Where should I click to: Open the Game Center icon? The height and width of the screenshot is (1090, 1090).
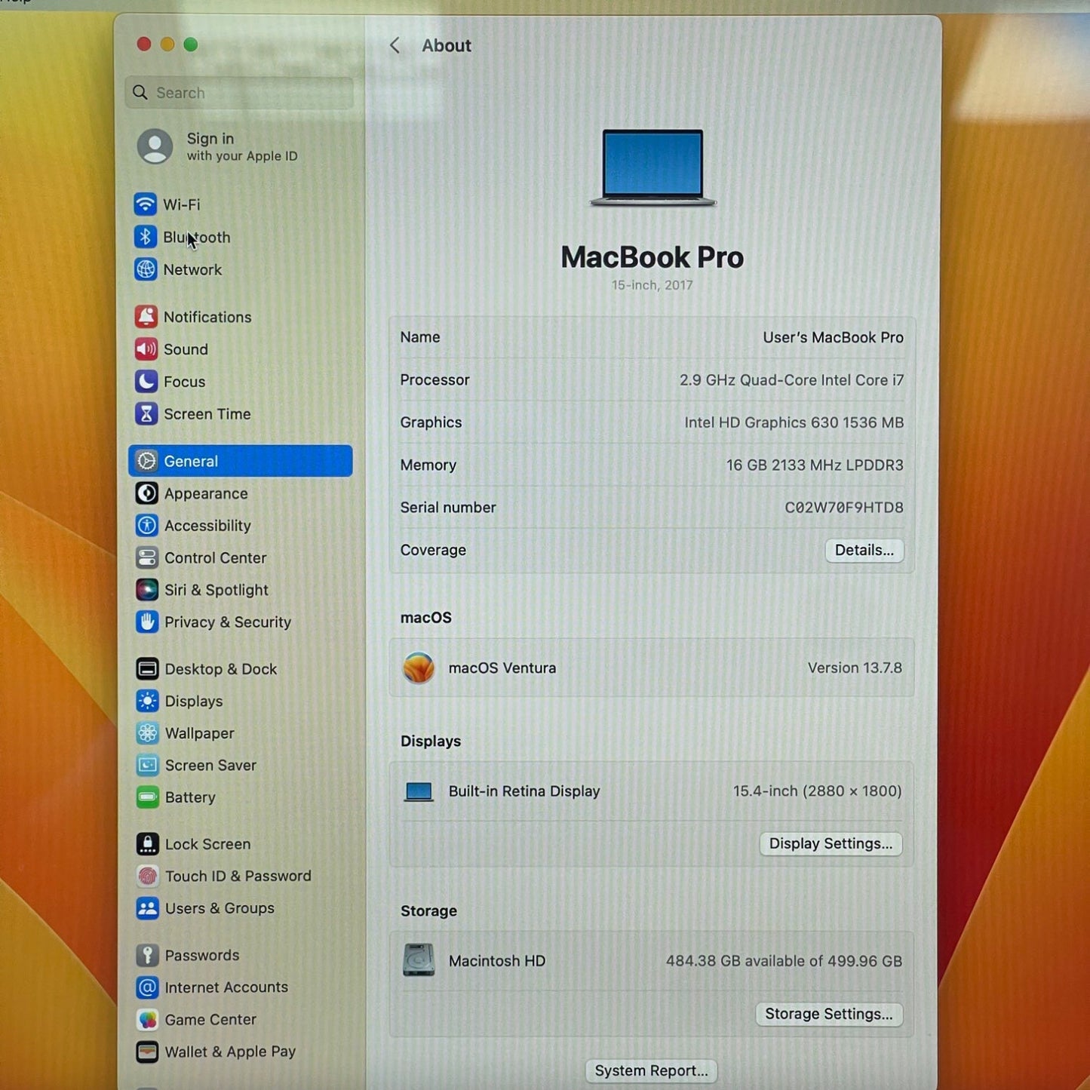(148, 1020)
